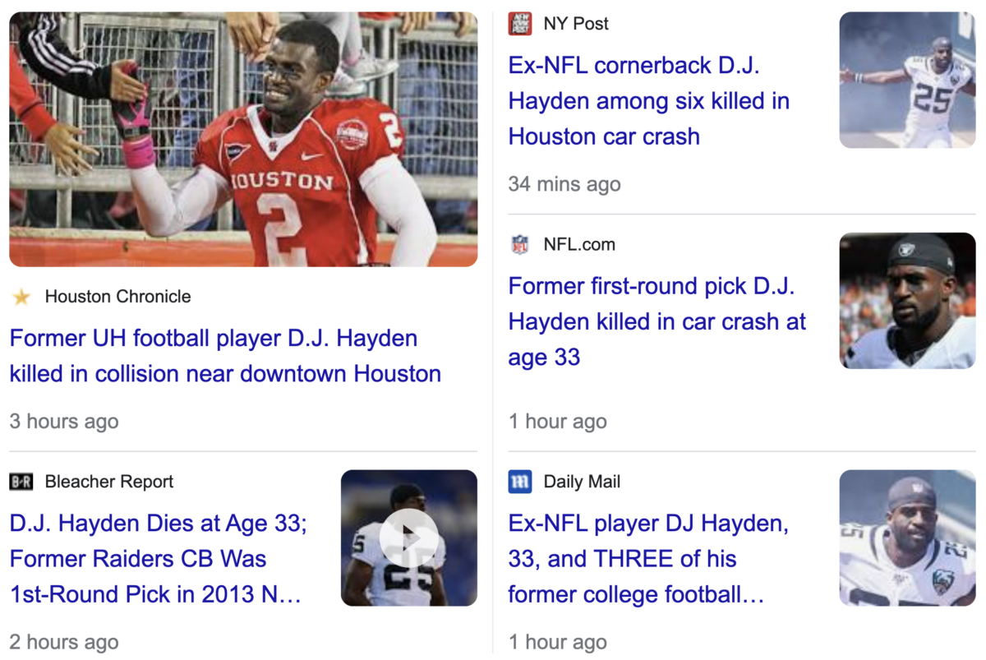Click the NFL shield logo icon
The image size is (986, 660).
(520, 245)
